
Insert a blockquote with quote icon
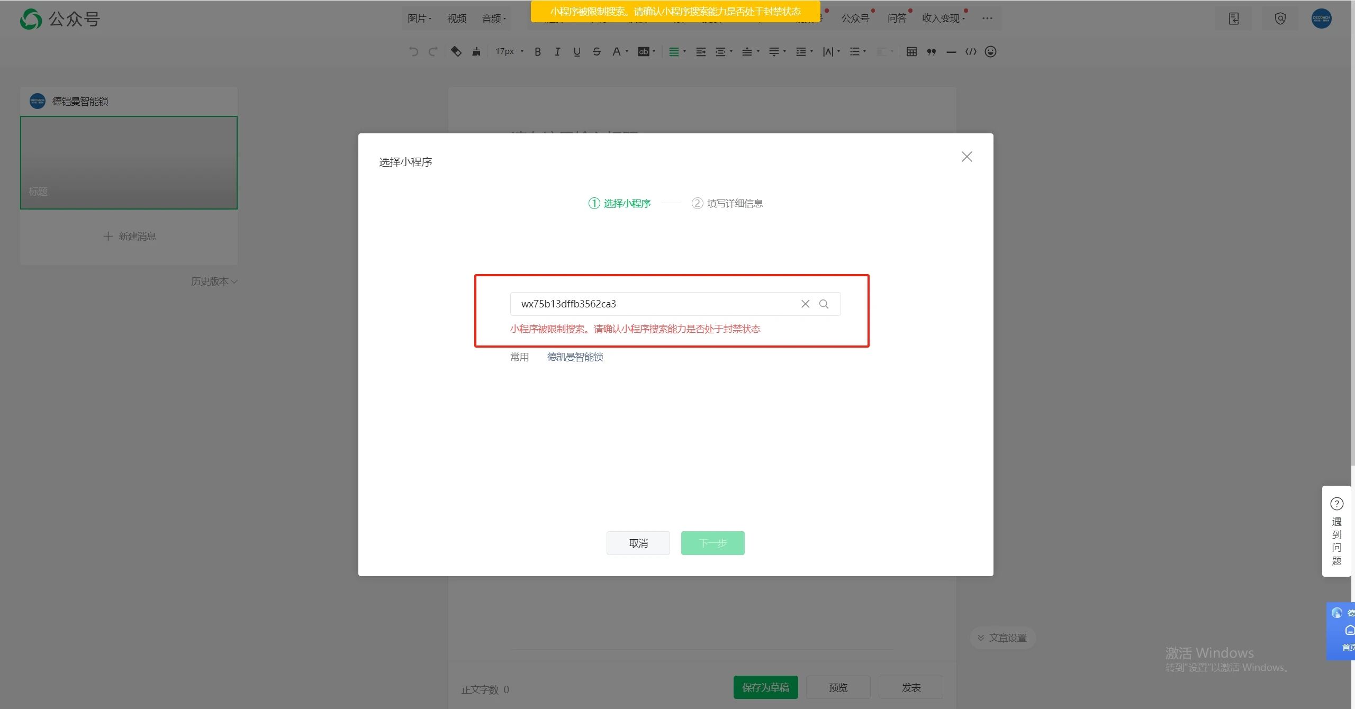point(932,51)
